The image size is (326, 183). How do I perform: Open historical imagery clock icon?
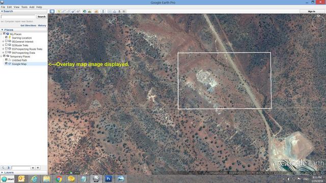click(85, 11)
